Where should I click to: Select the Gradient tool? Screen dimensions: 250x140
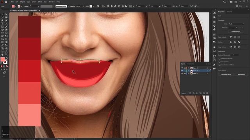(6, 42)
